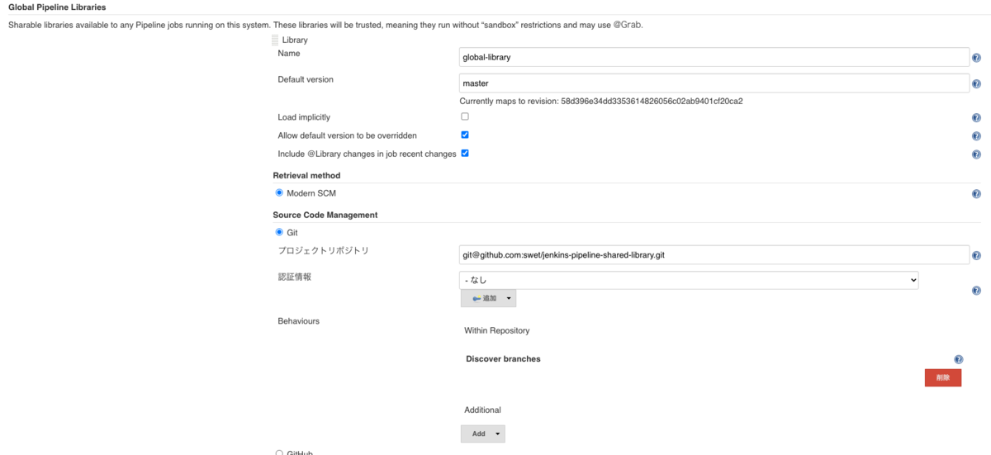The width and height of the screenshot is (991, 455).
Task: Click the red 削除 delete button
Action: coord(943,377)
